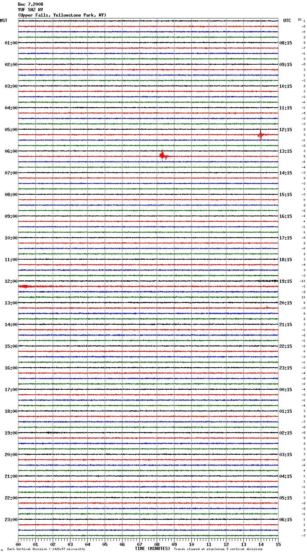The image size is (307, 554).
Task: Click the DC column header
Action: coord(300,20)
